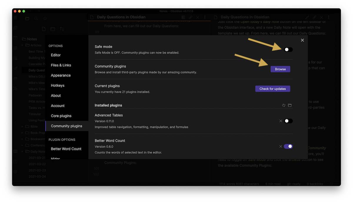Uninstall the Advanced Tables plugin
Viewport: 353px width, 202px height.
click(281, 121)
